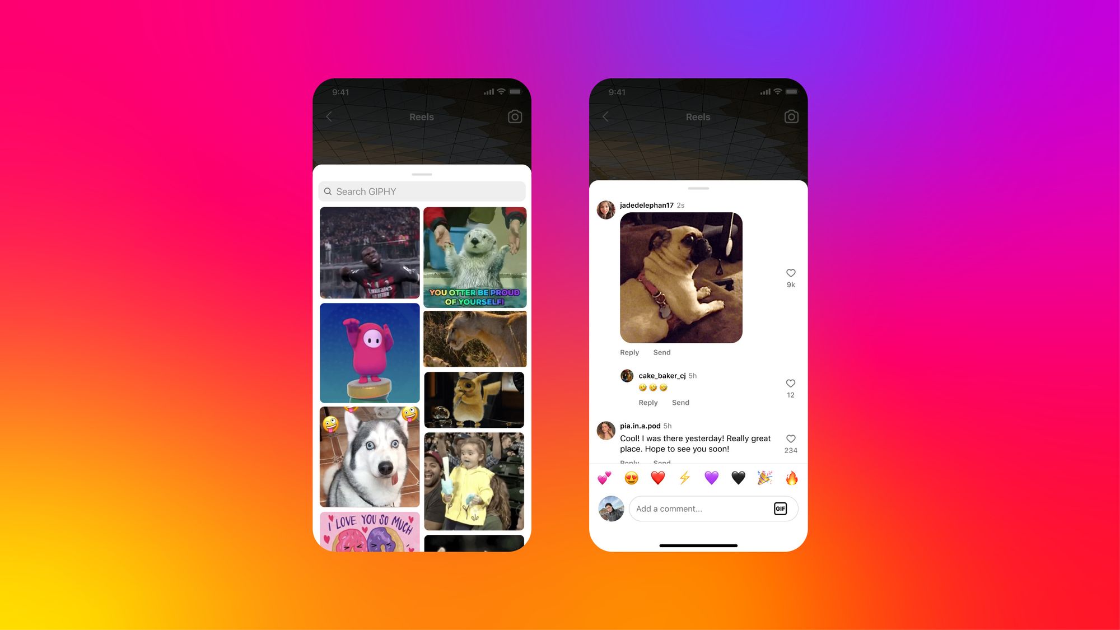The width and height of the screenshot is (1120, 630).
Task: Tap Reply under jadedelephan17 comment
Action: (629, 352)
